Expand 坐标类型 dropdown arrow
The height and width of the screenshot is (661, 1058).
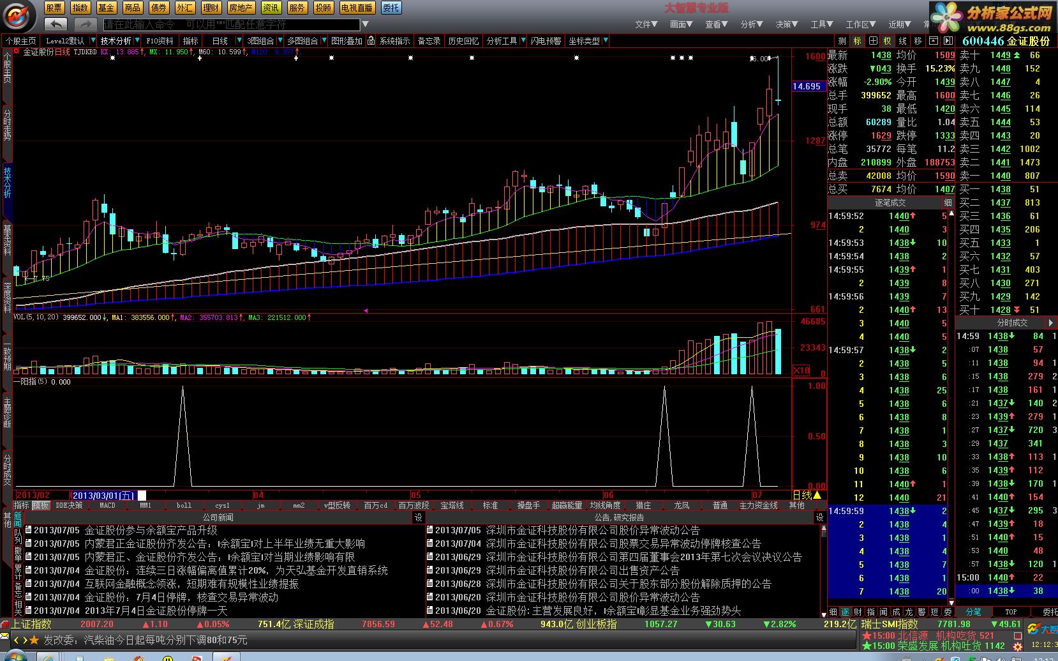605,41
